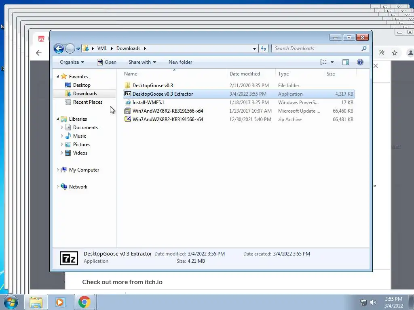
Task: Sort by Date modified column
Action: [251, 74]
